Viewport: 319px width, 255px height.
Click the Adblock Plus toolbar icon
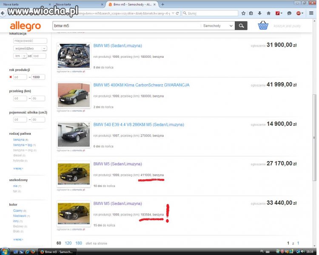299,13
